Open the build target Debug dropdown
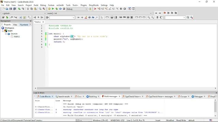 point(77,9)
